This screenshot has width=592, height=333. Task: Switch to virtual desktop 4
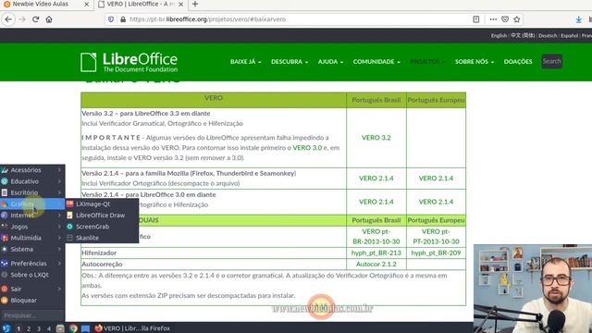pos(49,329)
